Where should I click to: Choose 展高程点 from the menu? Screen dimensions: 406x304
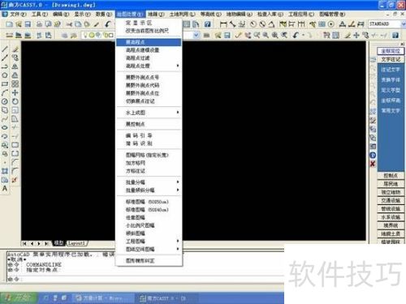(149, 42)
